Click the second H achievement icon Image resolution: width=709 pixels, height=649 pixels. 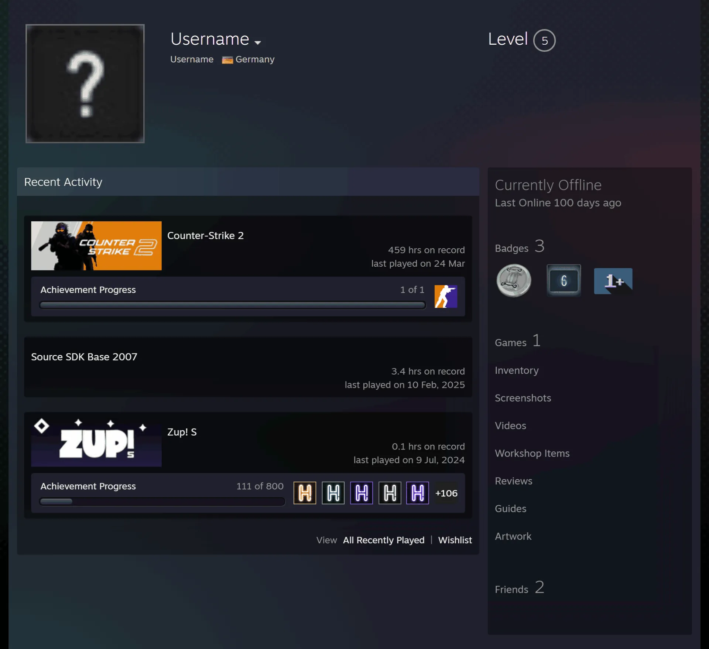coord(333,493)
